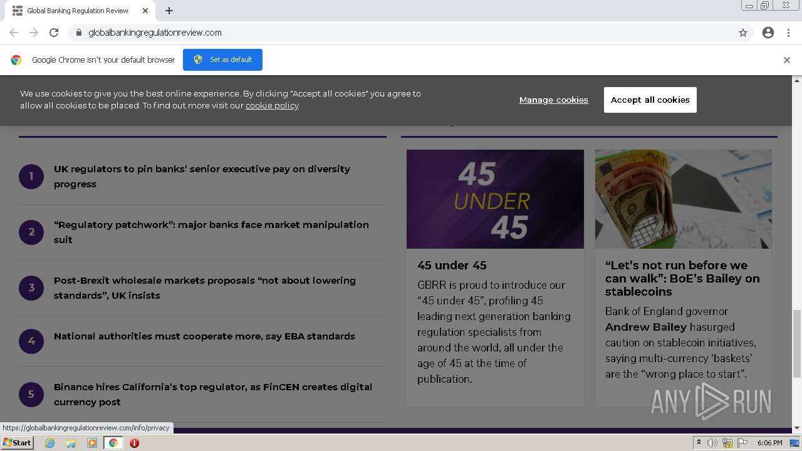Screen dimensions: 802x451
Task: Open media player taskbar icon
Action: tap(92, 443)
